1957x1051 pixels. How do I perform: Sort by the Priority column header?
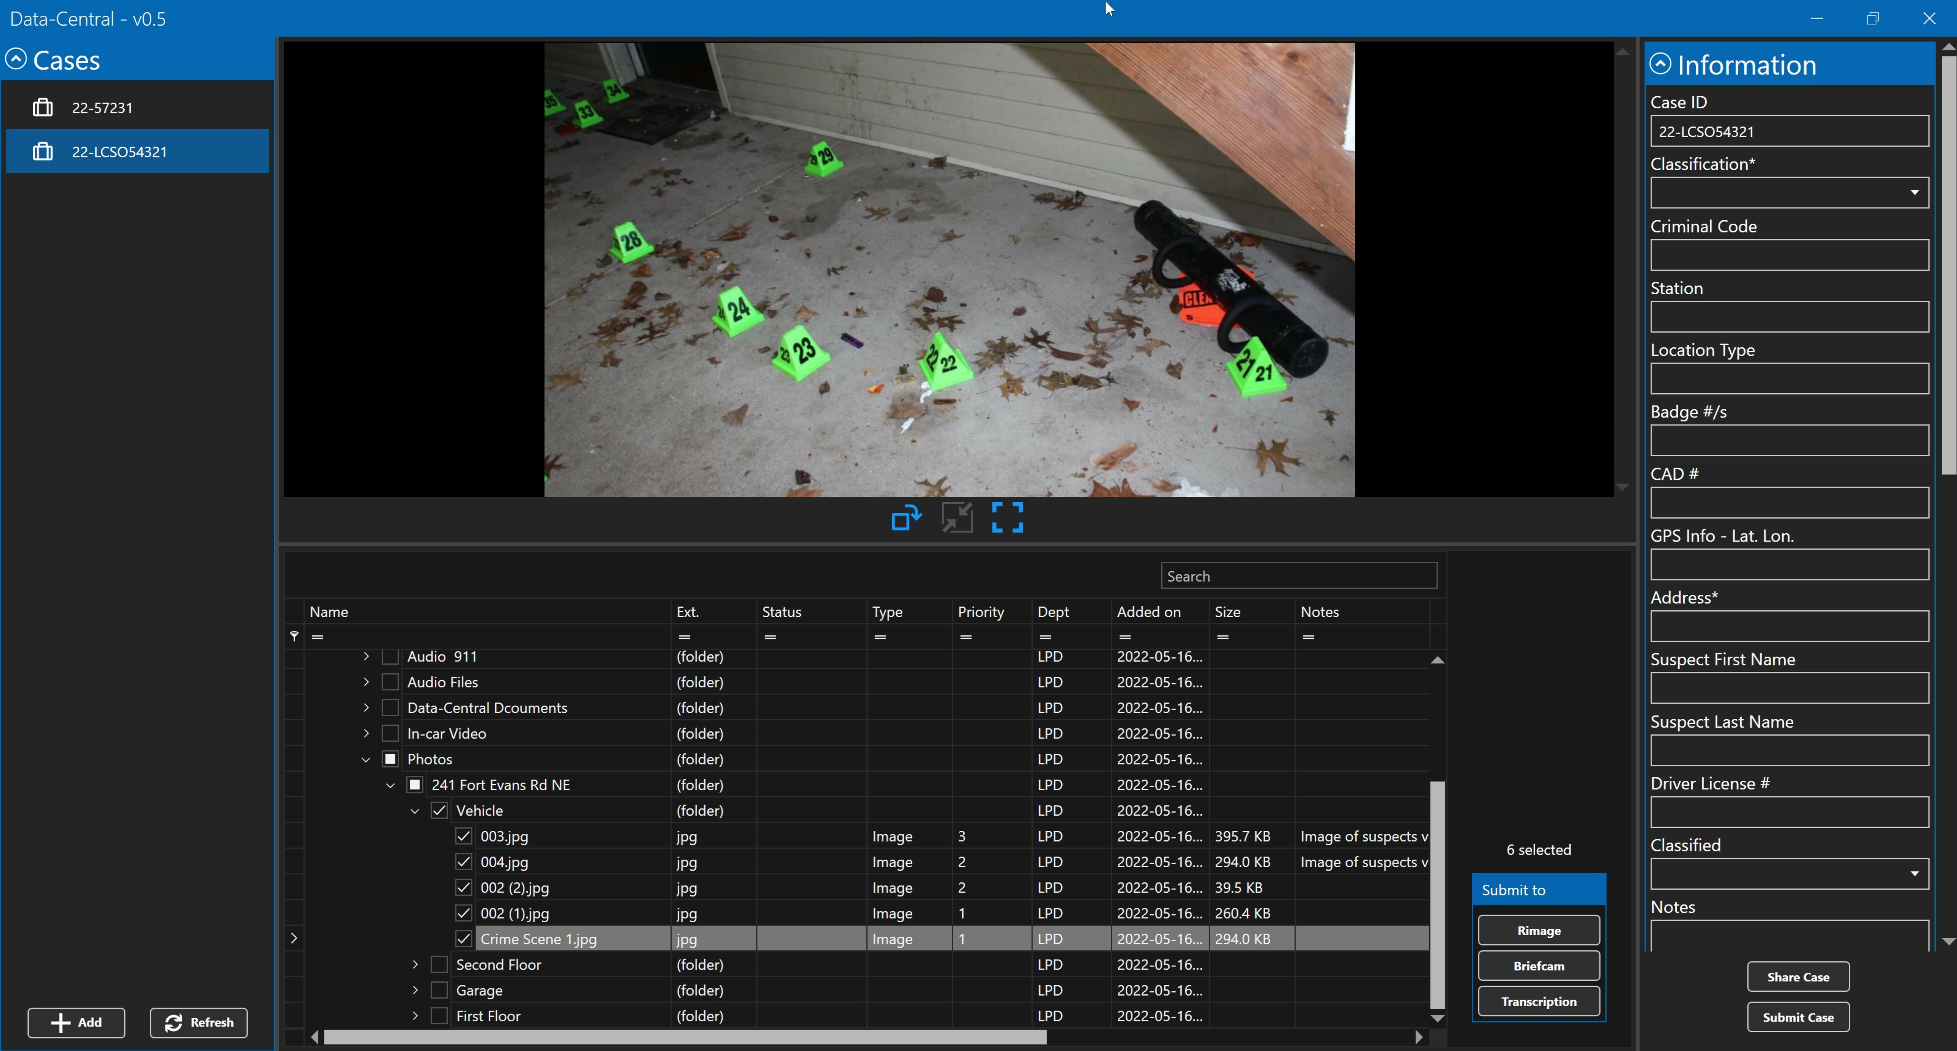(992, 611)
